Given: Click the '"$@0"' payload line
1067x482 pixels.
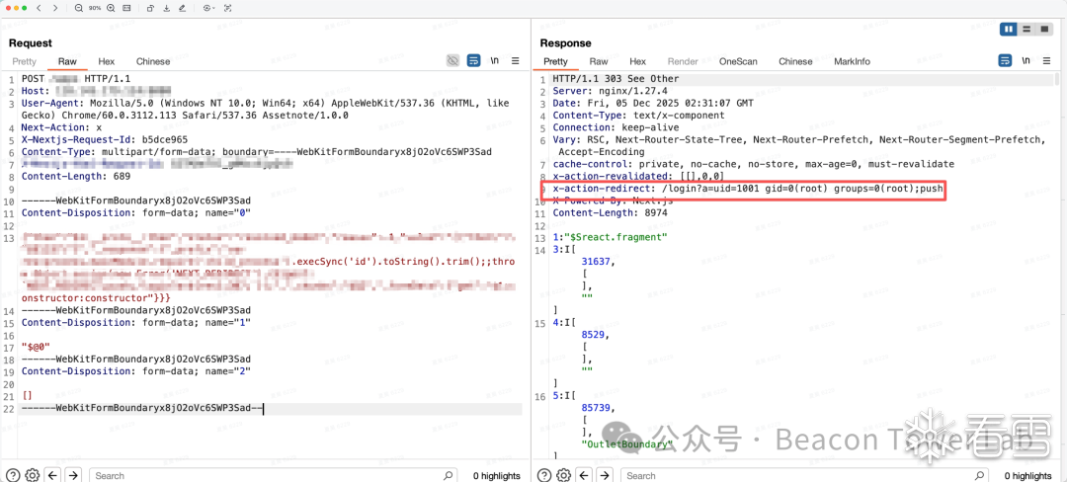Looking at the screenshot, I should pos(37,347).
